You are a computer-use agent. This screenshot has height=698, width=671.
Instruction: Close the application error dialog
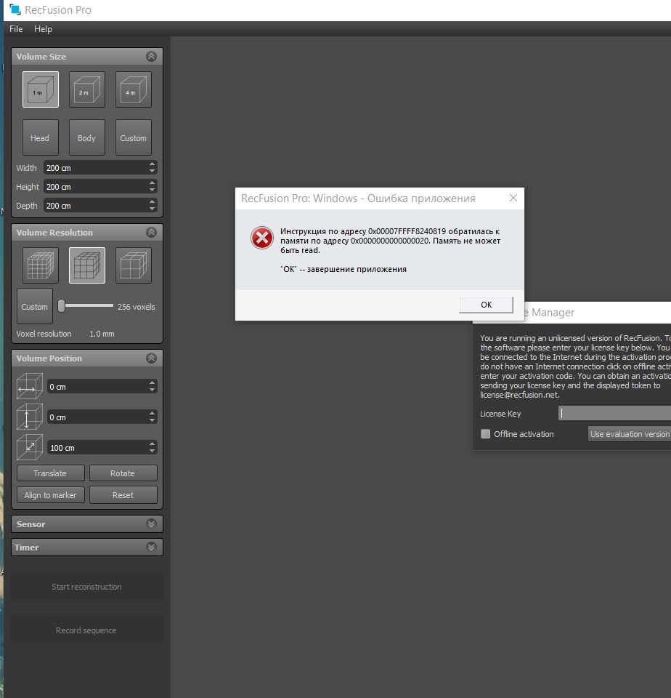[x=513, y=198]
